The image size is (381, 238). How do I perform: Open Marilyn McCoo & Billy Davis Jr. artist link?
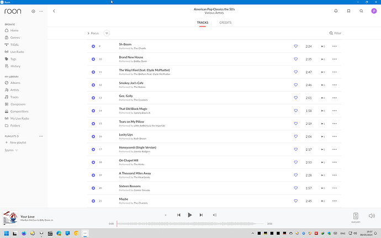click(x=37, y=220)
